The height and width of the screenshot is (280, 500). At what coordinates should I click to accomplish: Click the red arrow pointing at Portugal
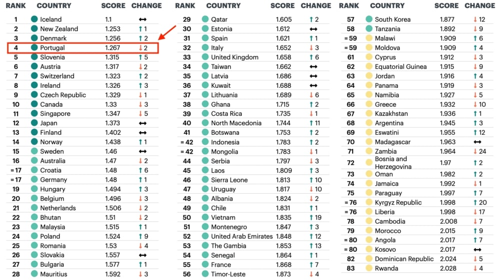(x=168, y=32)
